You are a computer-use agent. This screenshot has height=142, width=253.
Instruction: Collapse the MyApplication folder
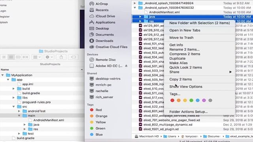[x=3, y=75]
